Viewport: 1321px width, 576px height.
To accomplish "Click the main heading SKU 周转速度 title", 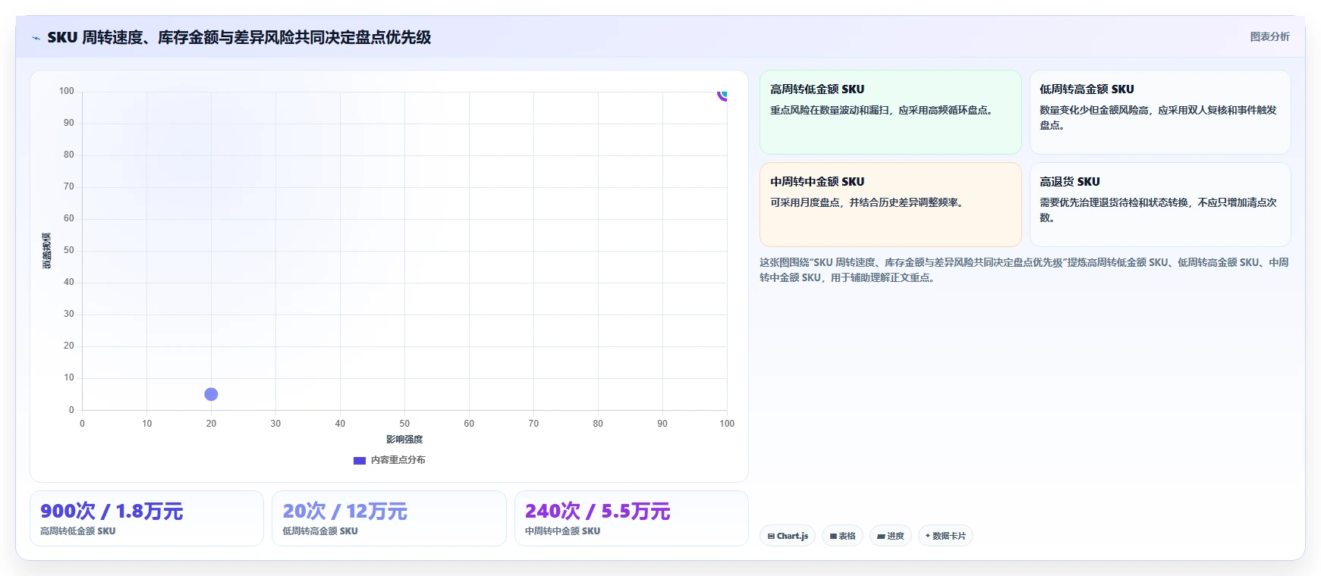I will tap(239, 37).
